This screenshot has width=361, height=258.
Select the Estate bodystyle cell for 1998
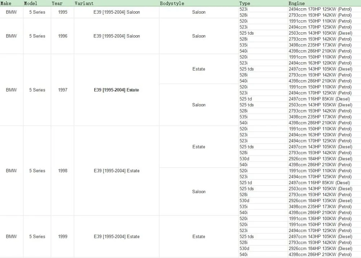[x=199, y=147]
